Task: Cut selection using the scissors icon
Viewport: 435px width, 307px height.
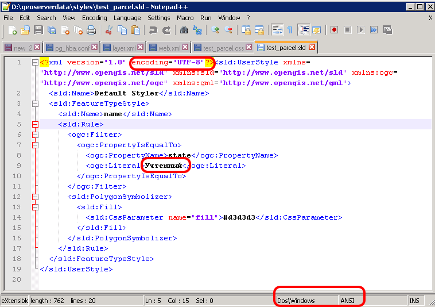Action: [x=109, y=30]
